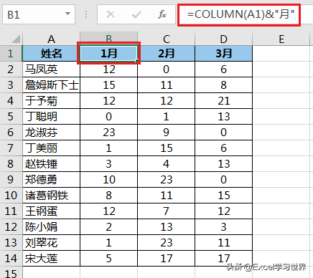Click the name cell 陈小娟
This screenshot has height=278, width=313.
[51, 227]
